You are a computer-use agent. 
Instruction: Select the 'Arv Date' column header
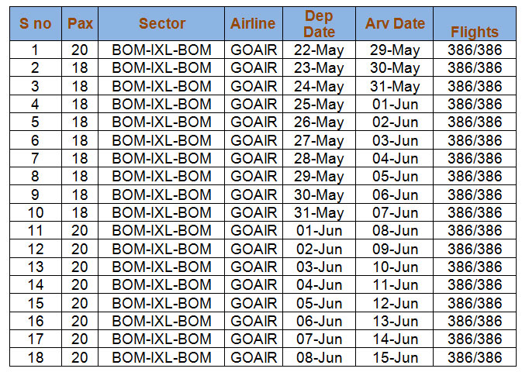click(395, 23)
